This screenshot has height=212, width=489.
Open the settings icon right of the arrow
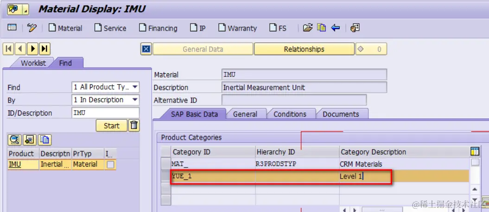[x=355, y=28]
